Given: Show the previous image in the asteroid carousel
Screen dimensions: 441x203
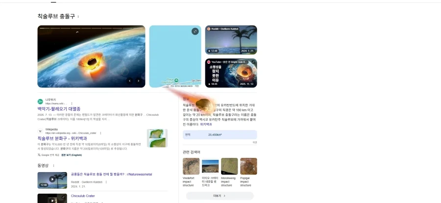Looking at the screenshot, I should [x=130, y=81].
